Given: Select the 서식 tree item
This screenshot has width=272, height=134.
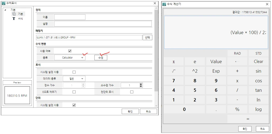Looking at the screenshot, I should coord(18,18).
